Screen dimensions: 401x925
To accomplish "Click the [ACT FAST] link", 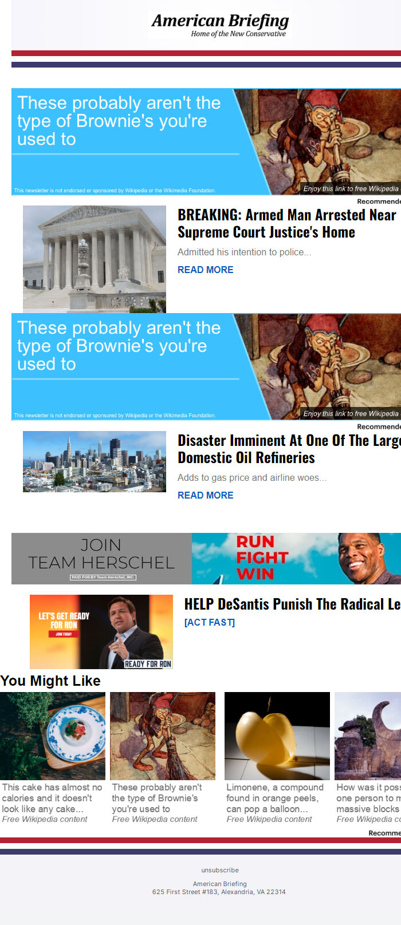I will coord(210,622).
